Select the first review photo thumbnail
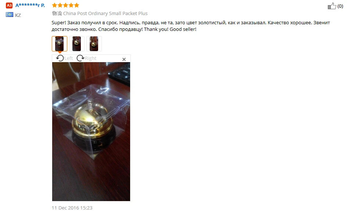351x211 pixels. tap(59, 44)
